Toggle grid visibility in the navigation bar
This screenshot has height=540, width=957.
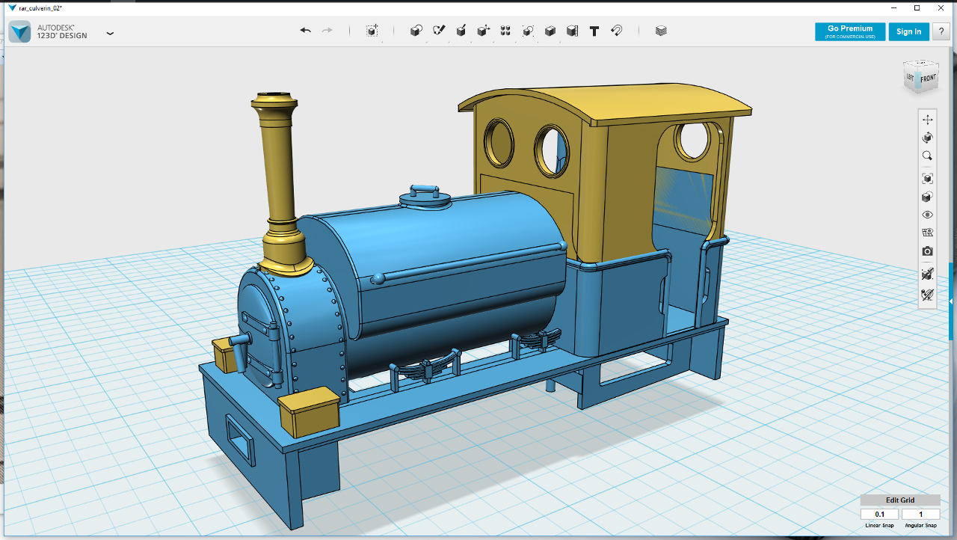pos(928,233)
